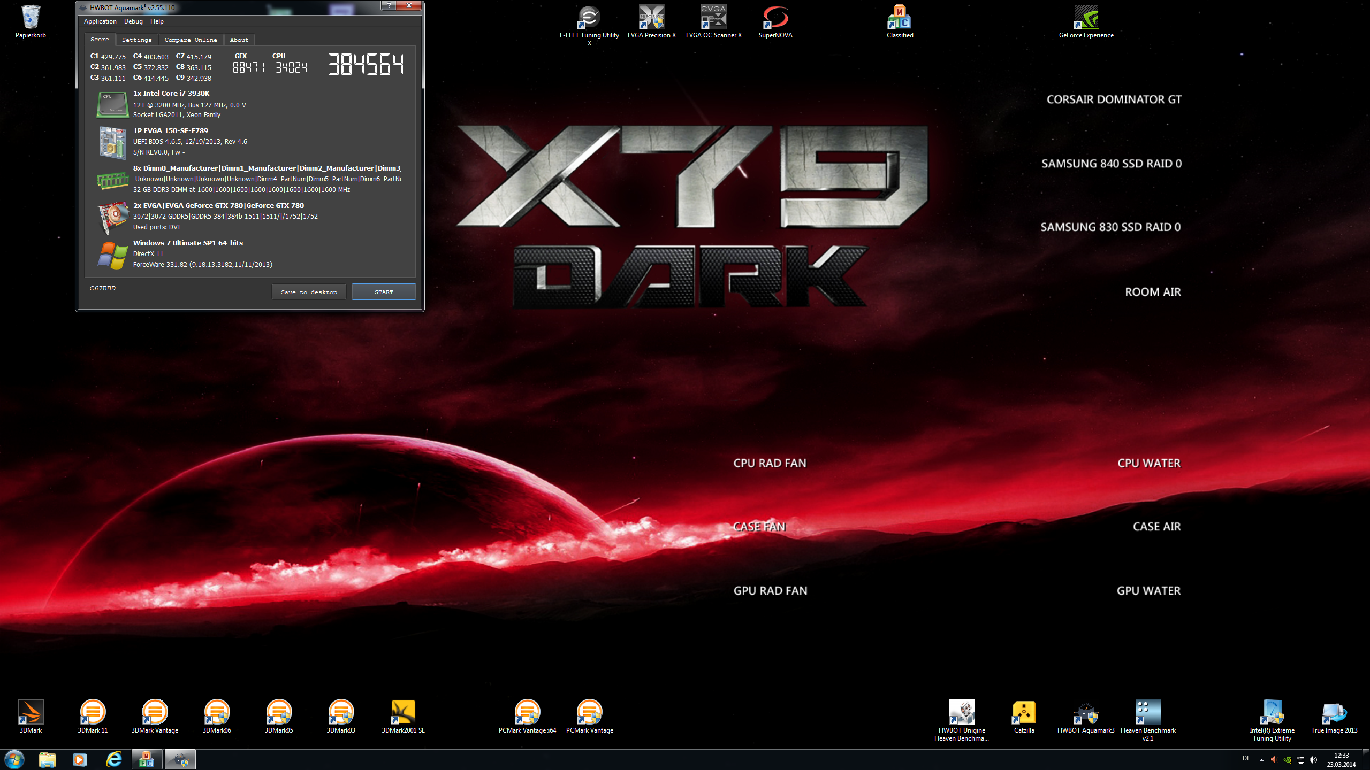Screen dimensions: 1370x770
Task: Open the About tab
Action: coord(239,40)
